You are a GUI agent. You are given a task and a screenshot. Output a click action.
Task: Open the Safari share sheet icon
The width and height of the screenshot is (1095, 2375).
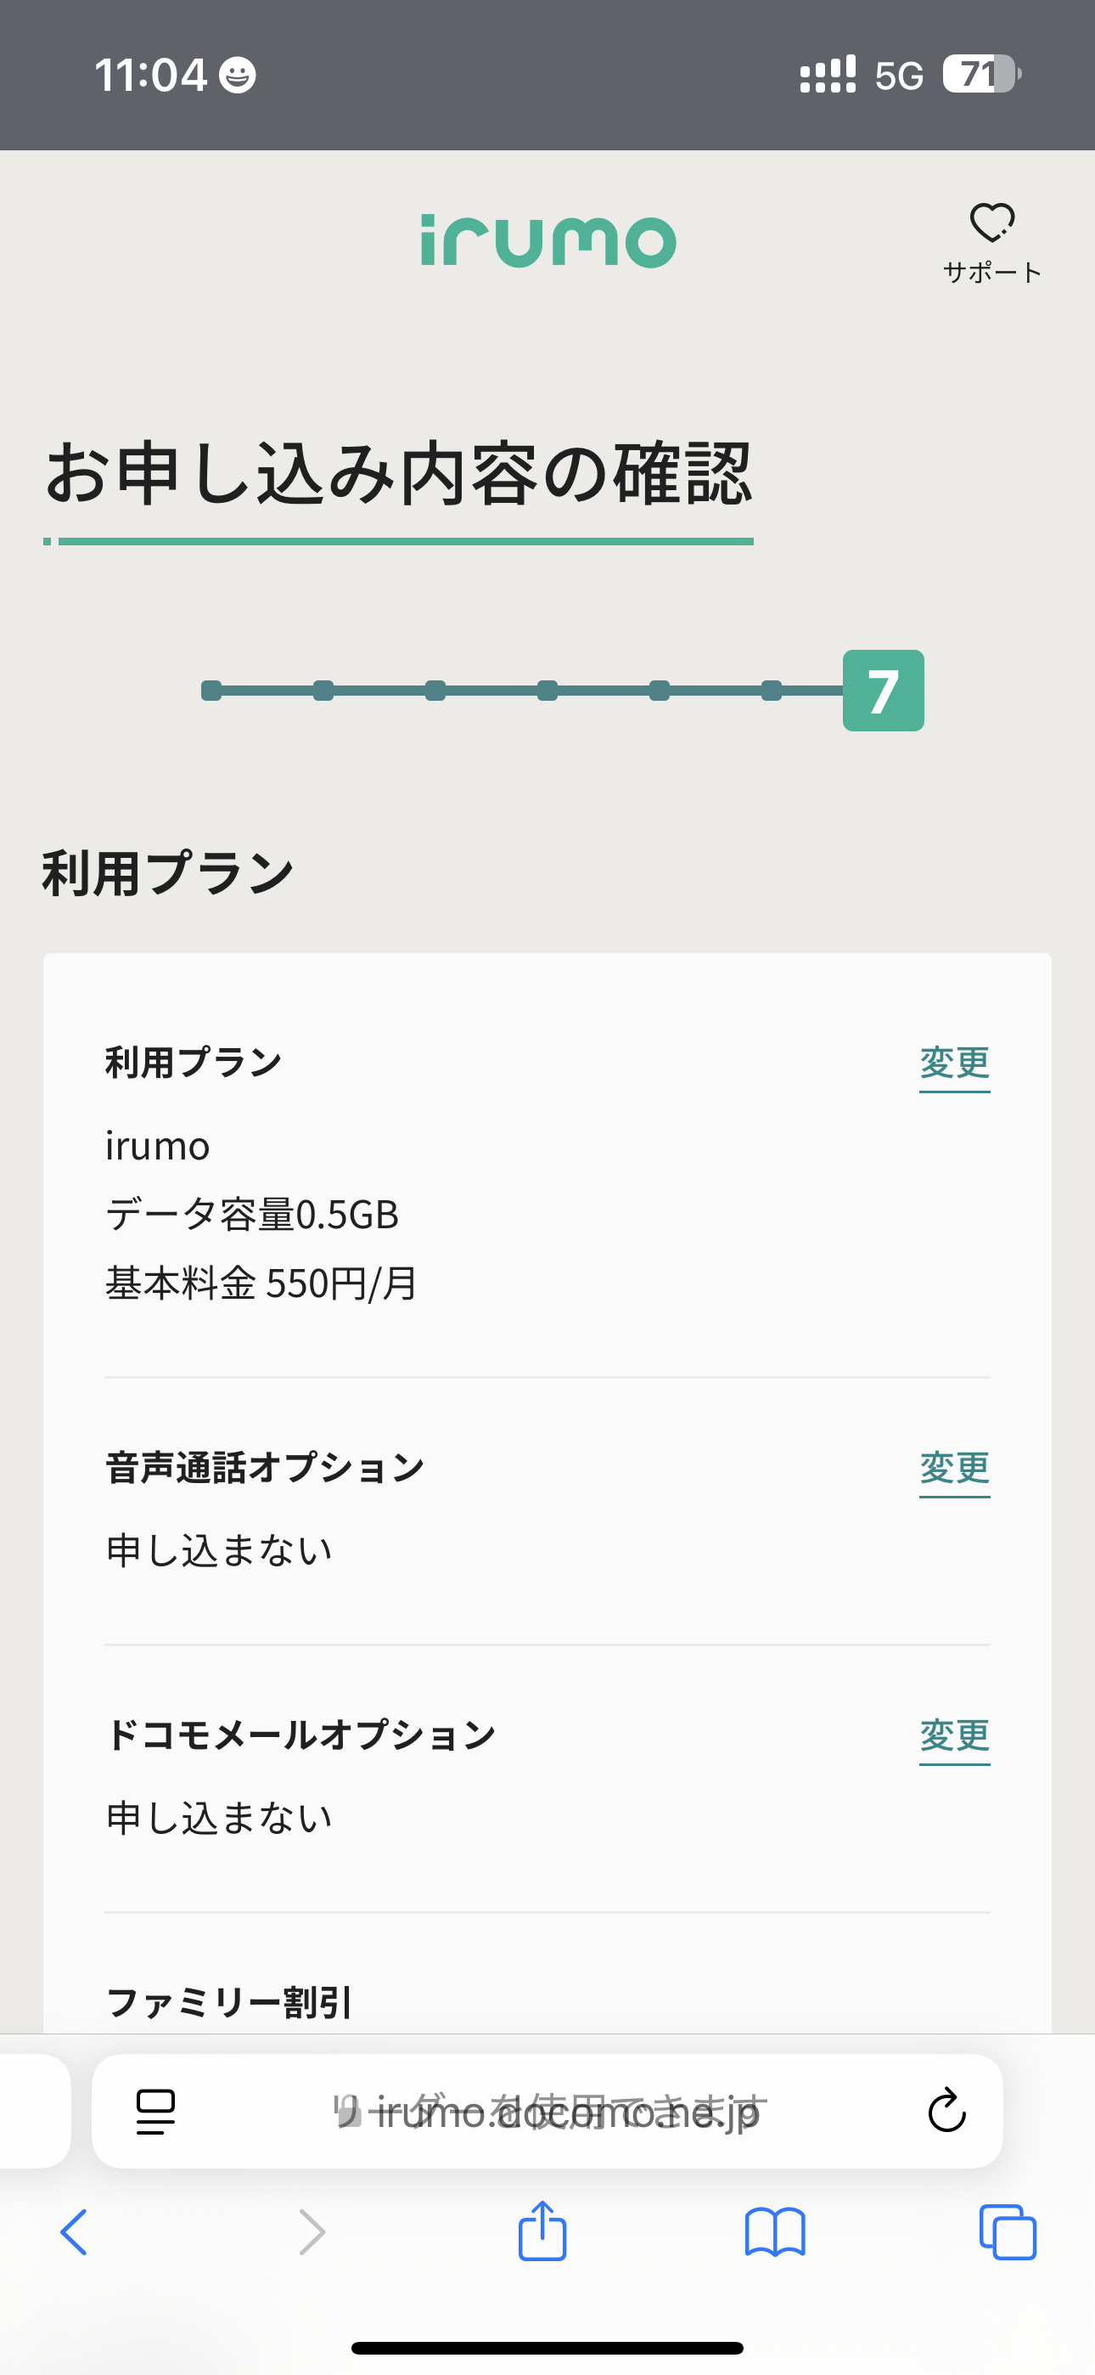coord(542,2231)
